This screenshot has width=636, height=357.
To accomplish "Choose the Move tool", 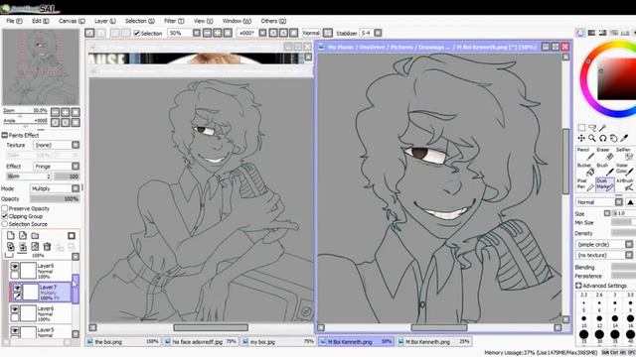I will [x=581, y=139].
